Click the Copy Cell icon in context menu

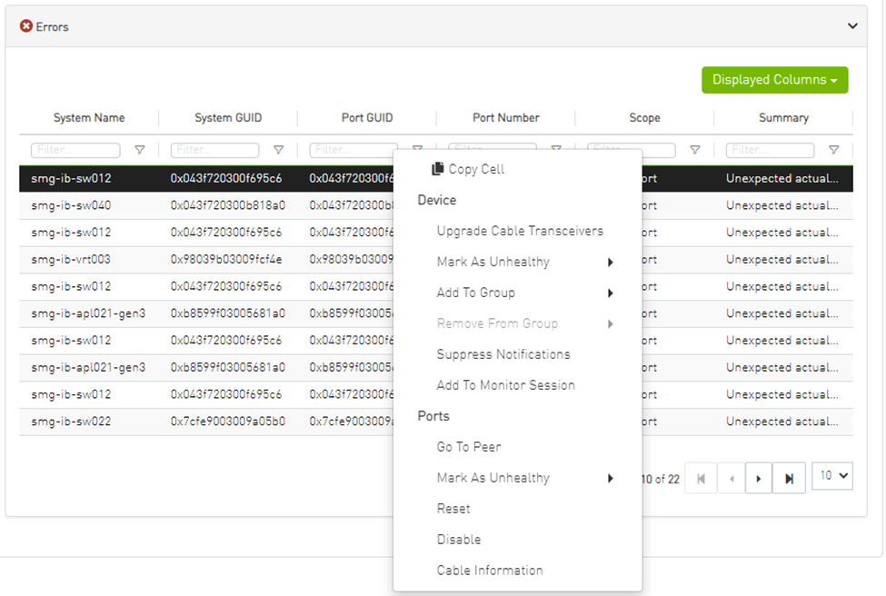438,169
